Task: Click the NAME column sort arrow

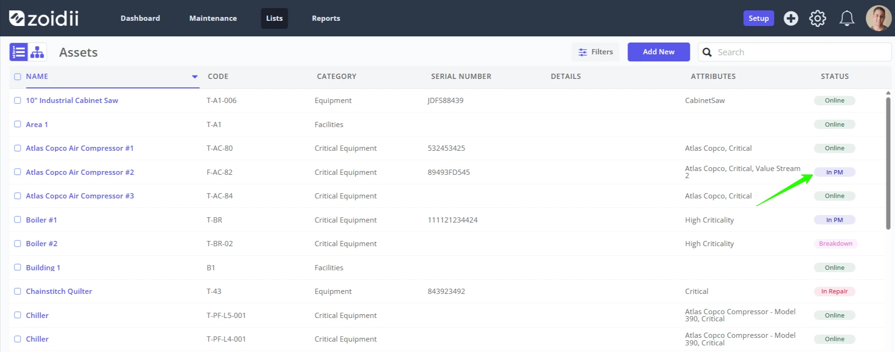Action: coord(194,77)
